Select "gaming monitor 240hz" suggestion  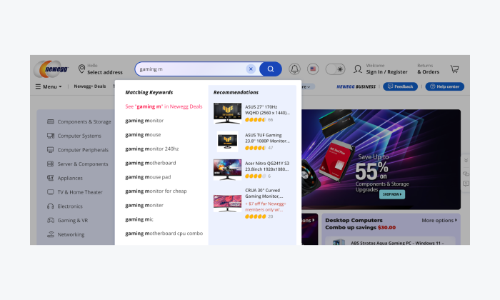pos(151,149)
